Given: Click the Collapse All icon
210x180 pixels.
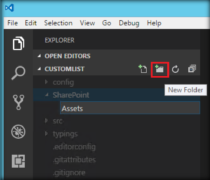Looking at the screenshot, I should [x=192, y=69].
